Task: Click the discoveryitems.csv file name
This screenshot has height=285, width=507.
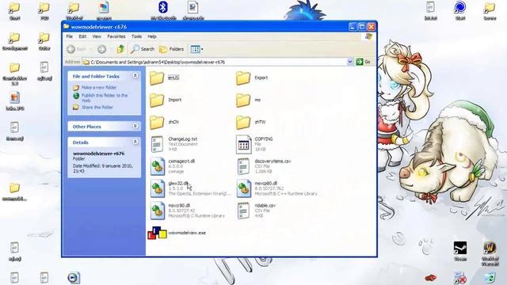Action: pos(273,161)
